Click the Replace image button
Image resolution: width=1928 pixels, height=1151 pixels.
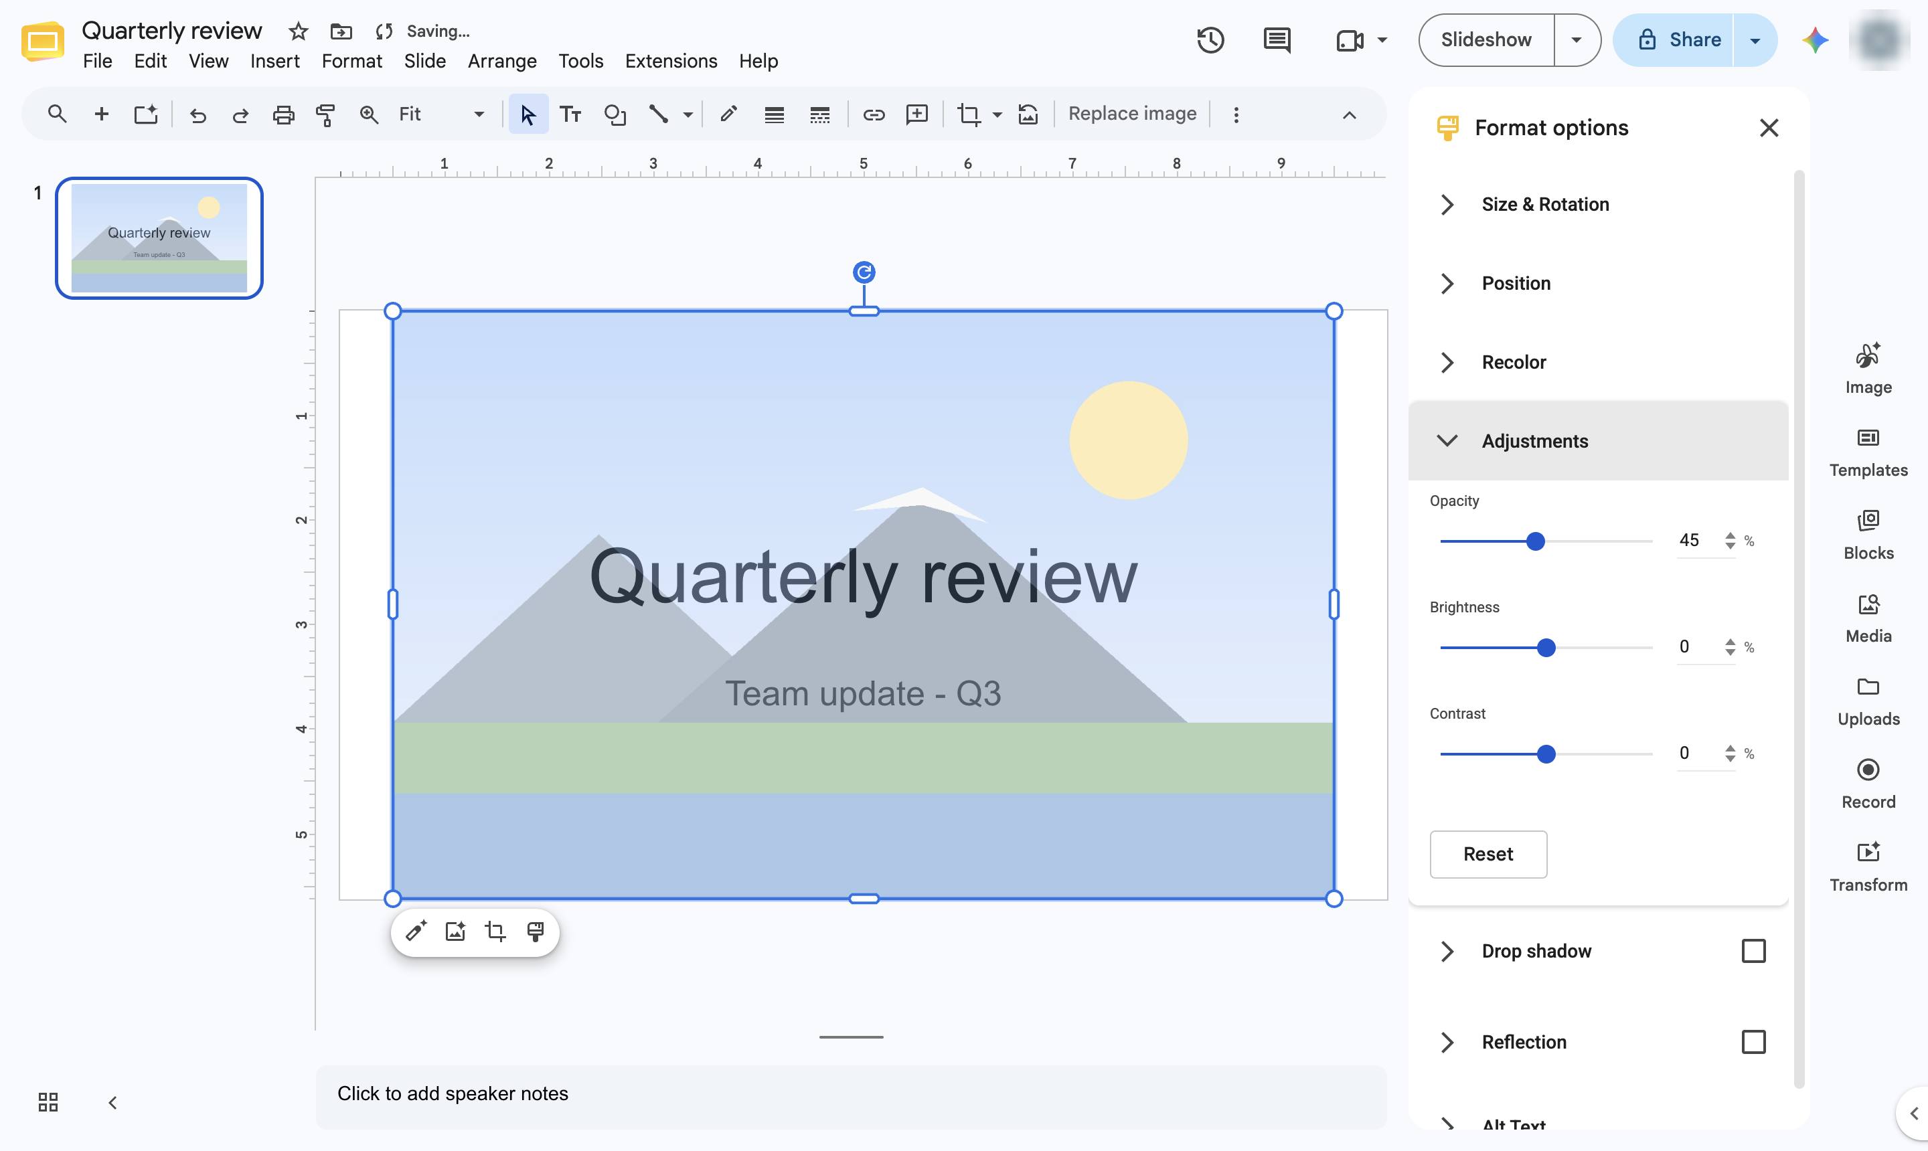pos(1131,114)
